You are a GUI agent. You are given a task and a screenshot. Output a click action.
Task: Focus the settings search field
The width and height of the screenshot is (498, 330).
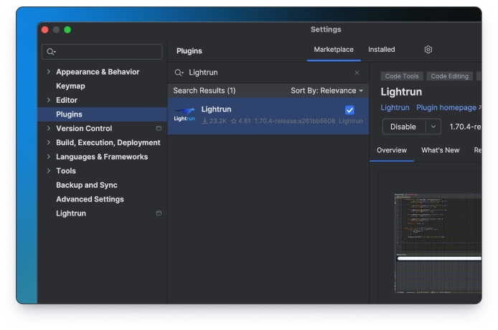point(102,52)
